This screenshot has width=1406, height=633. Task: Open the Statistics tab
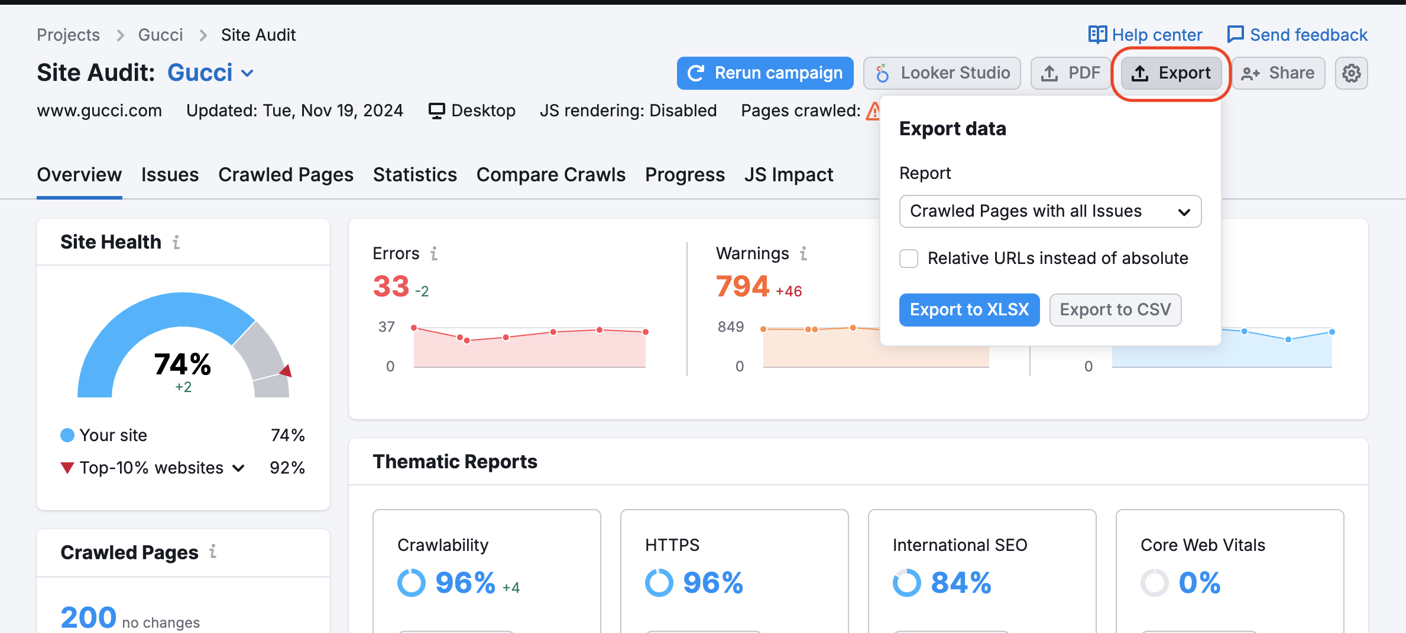click(x=414, y=175)
